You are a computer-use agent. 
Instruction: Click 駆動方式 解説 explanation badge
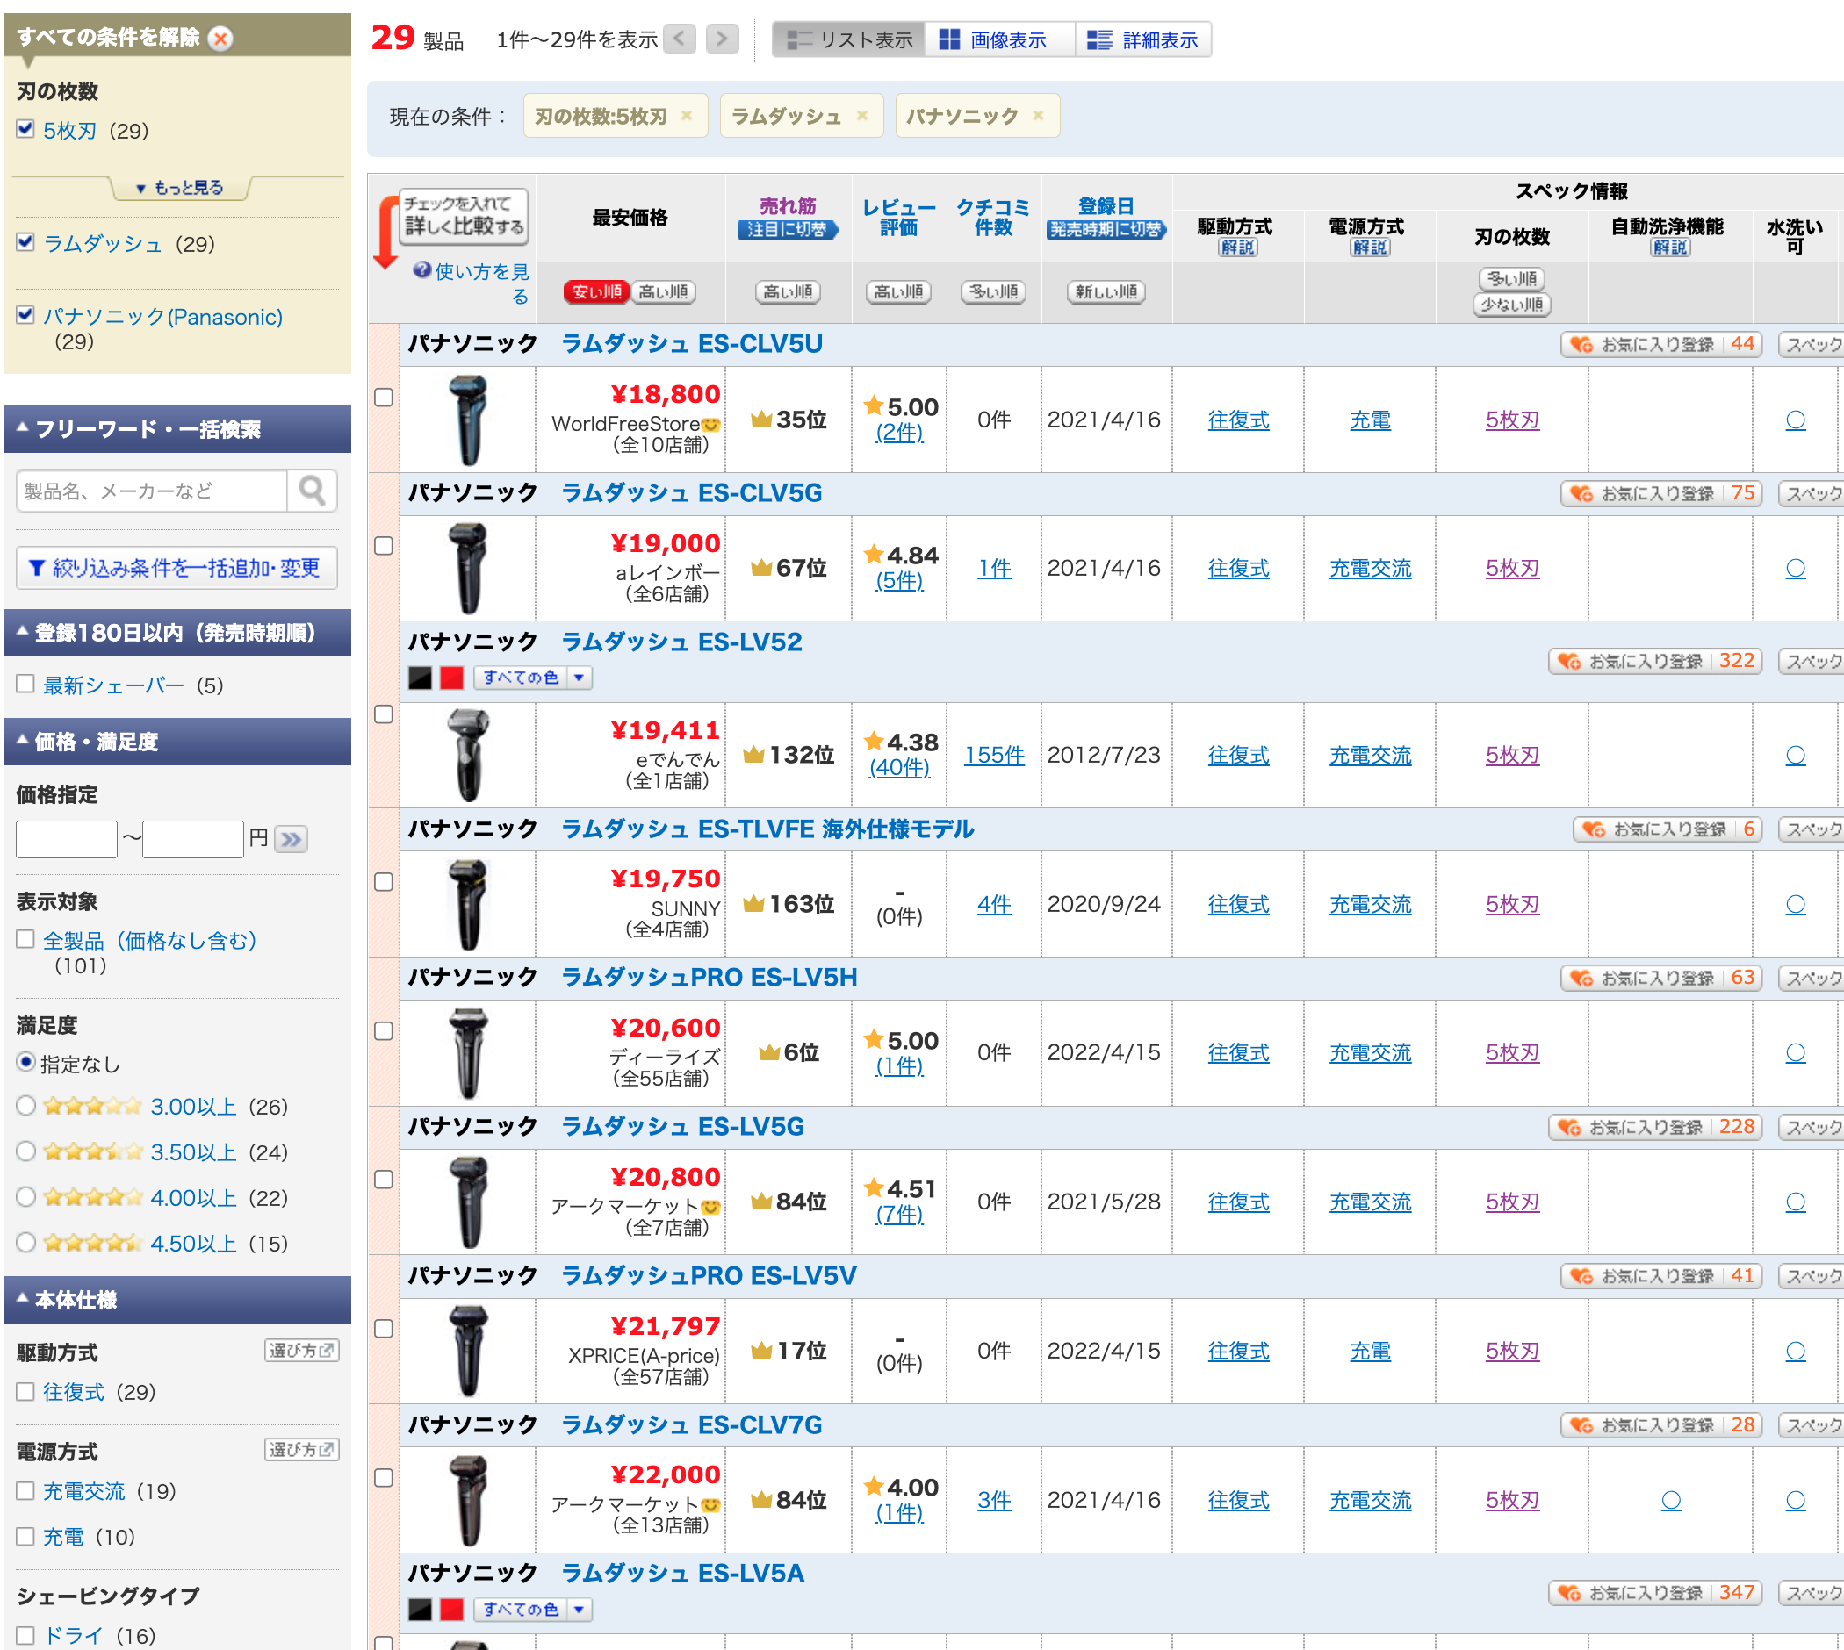pyautogui.click(x=1237, y=247)
